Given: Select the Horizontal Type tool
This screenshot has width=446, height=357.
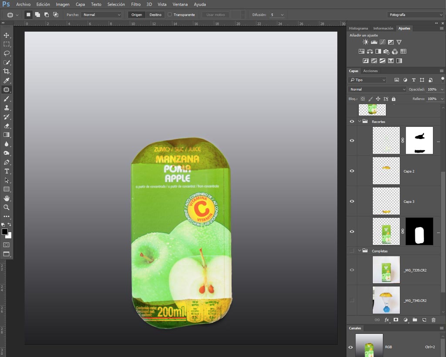Looking at the screenshot, I should point(6,171).
